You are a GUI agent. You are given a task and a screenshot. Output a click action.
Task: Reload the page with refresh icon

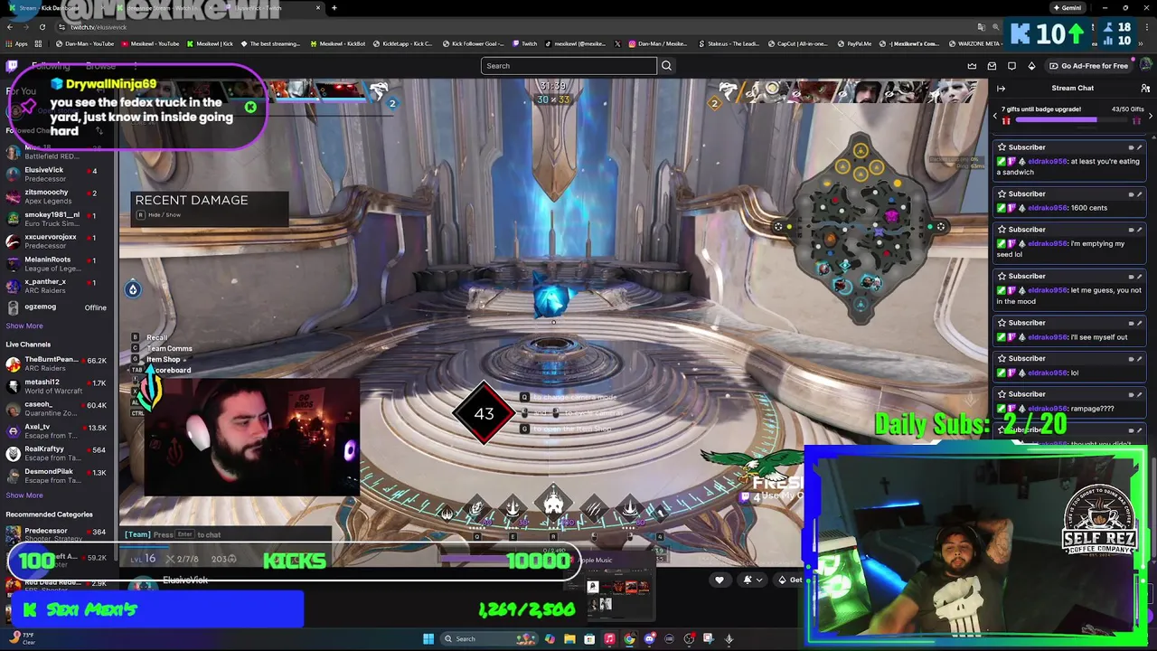tap(42, 27)
